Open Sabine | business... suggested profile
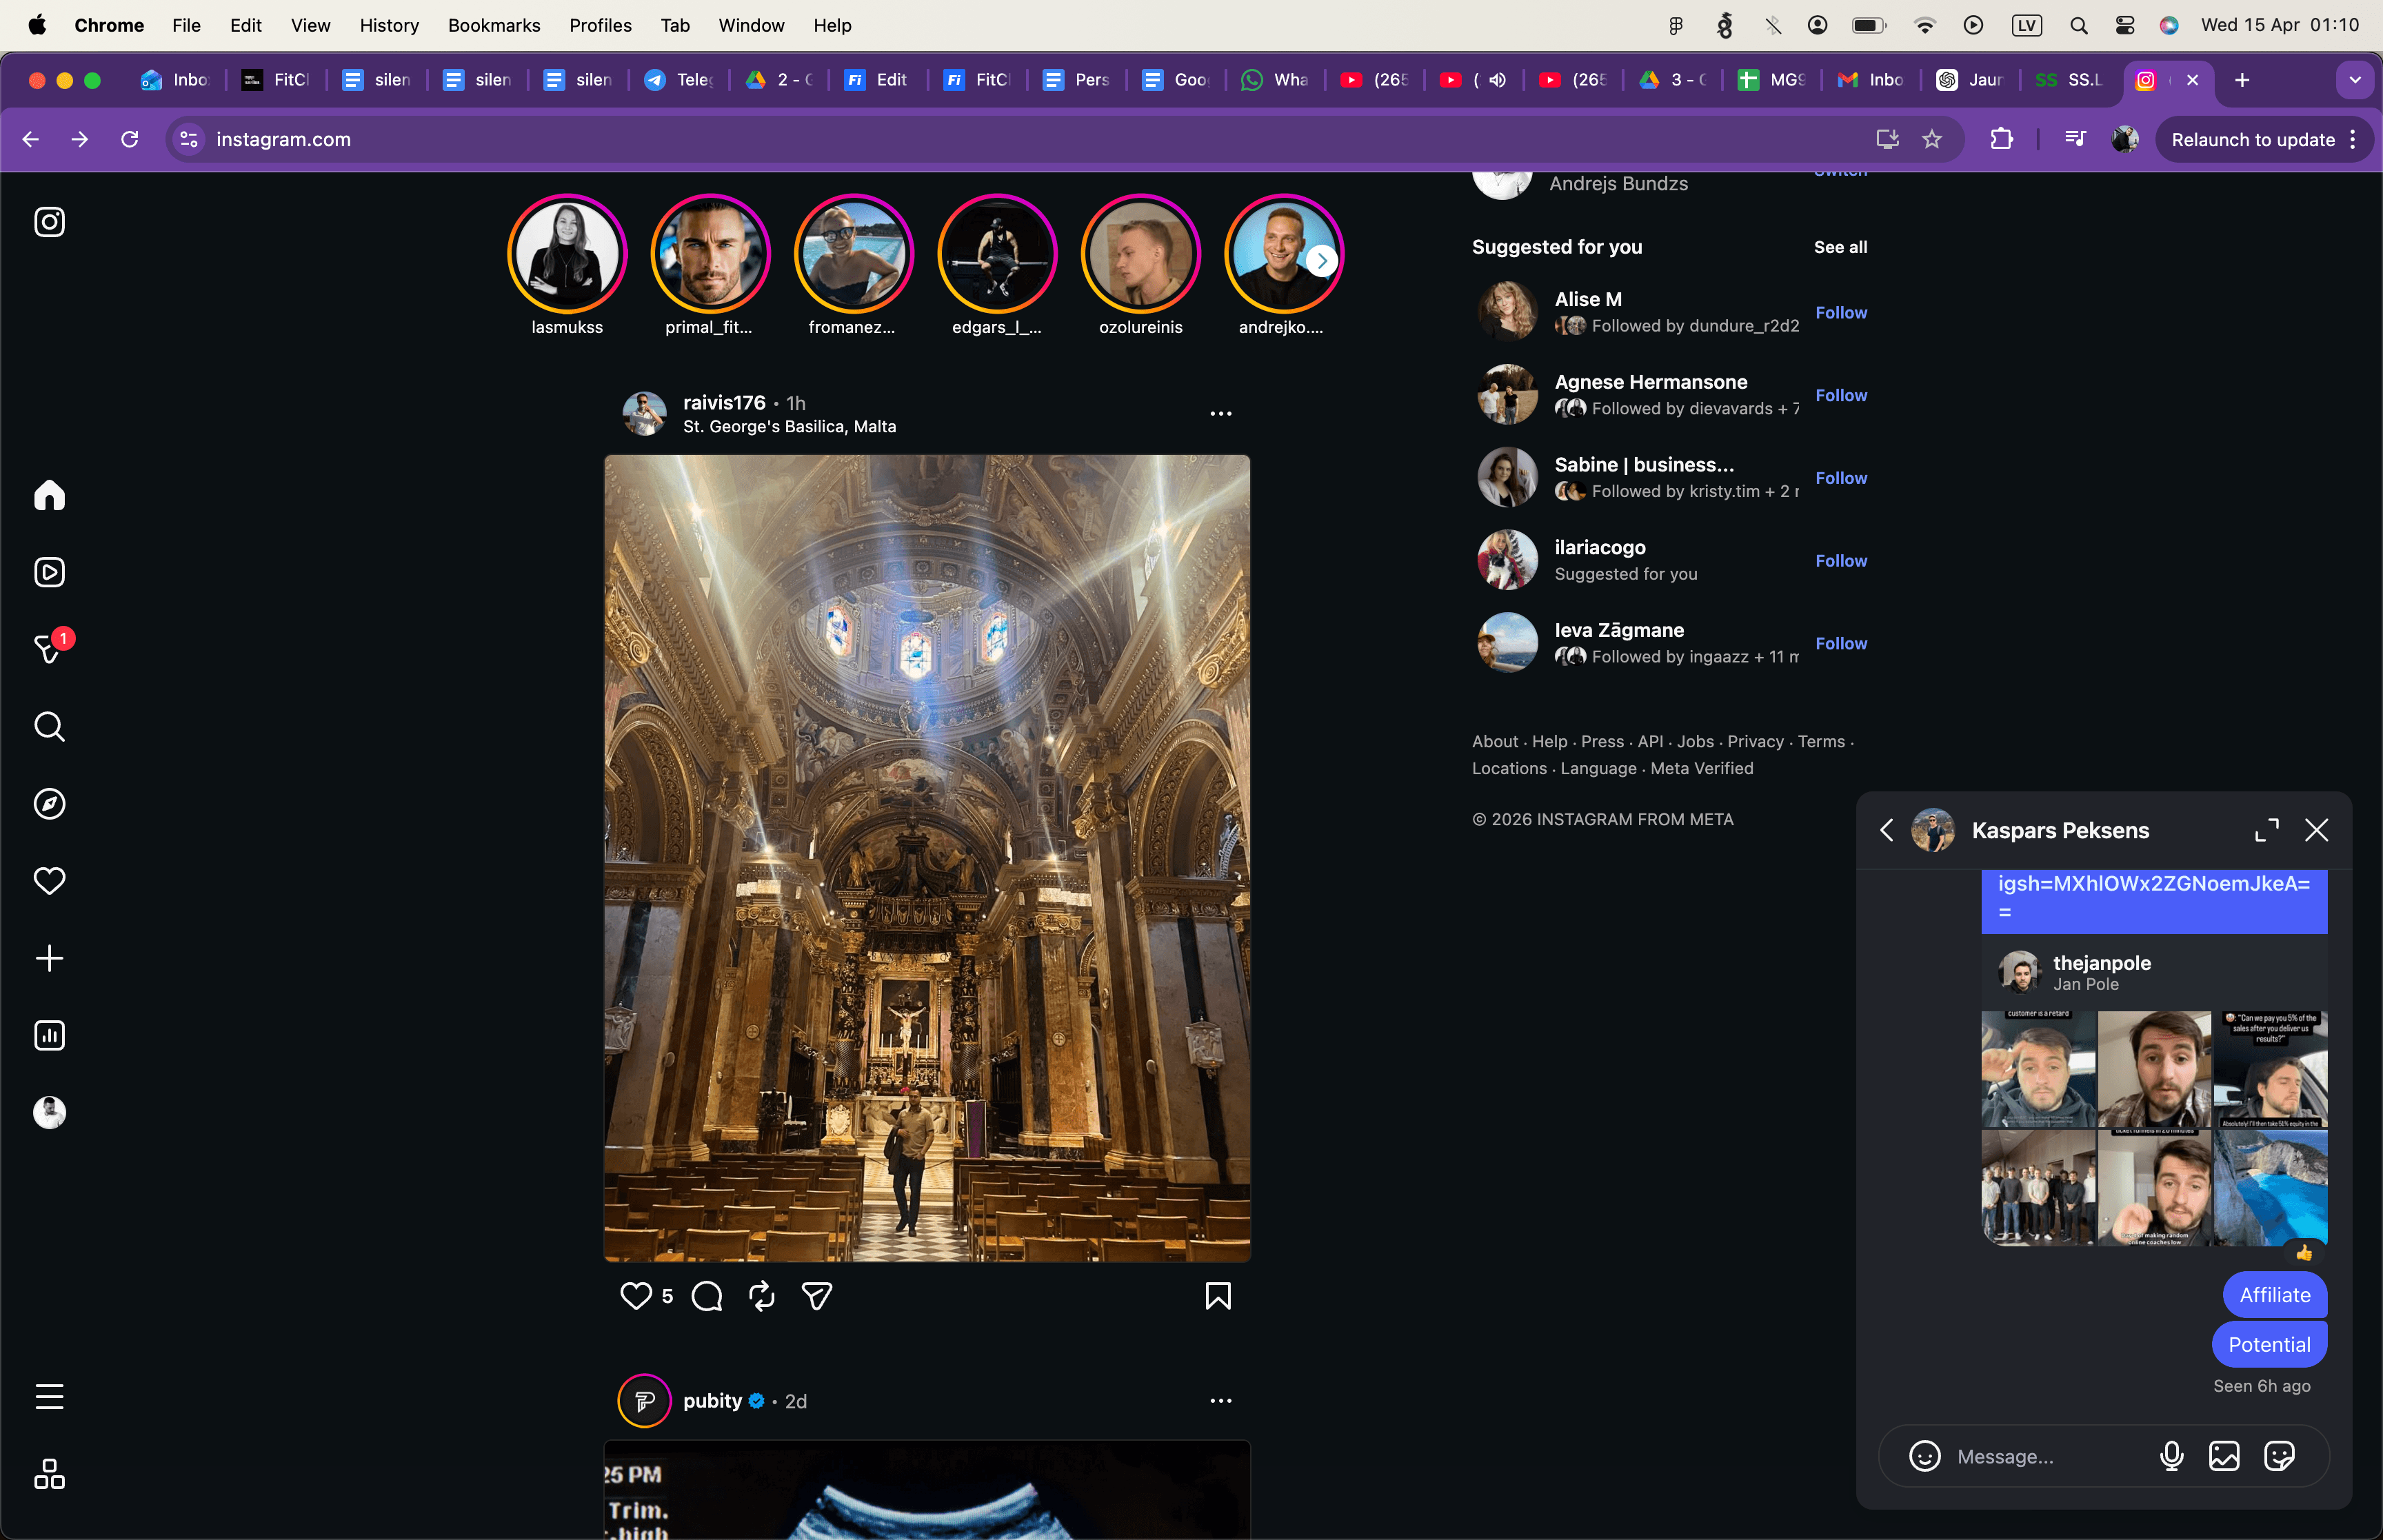2383x1540 pixels. point(1644,465)
